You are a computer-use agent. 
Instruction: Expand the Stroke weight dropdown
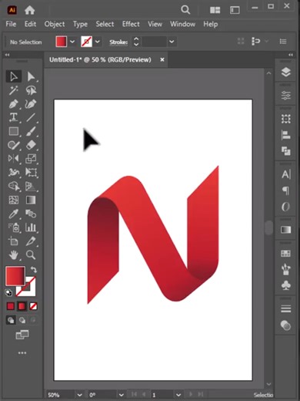pos(172,42)
